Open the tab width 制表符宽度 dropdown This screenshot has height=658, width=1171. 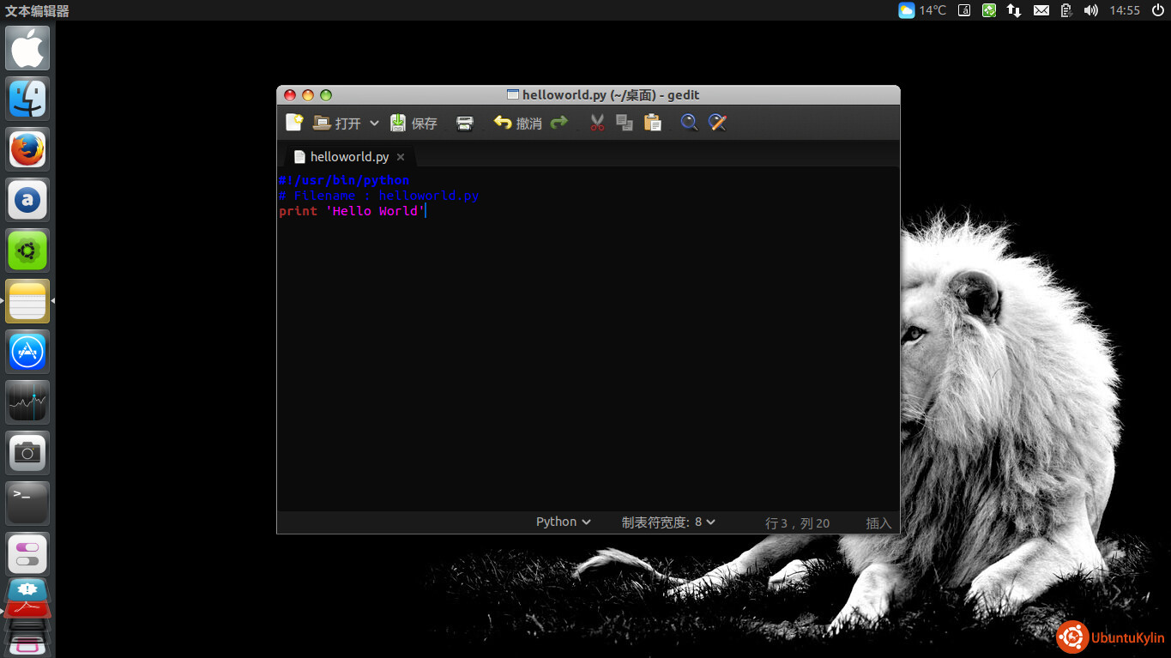[667, 522]
